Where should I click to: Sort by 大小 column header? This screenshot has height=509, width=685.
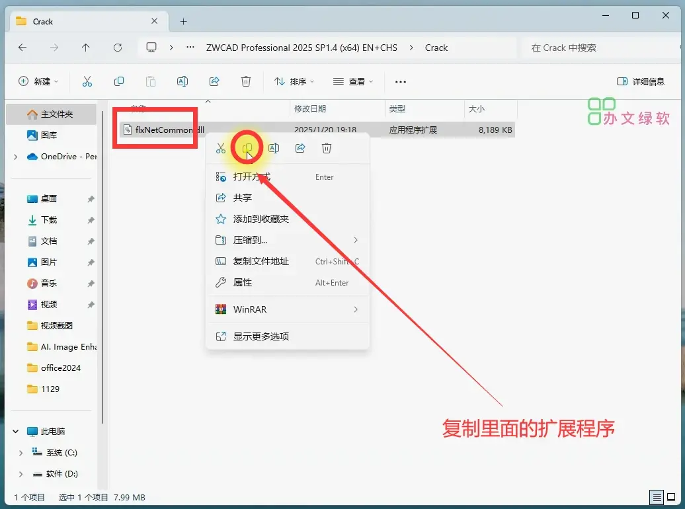coord(491,108)
